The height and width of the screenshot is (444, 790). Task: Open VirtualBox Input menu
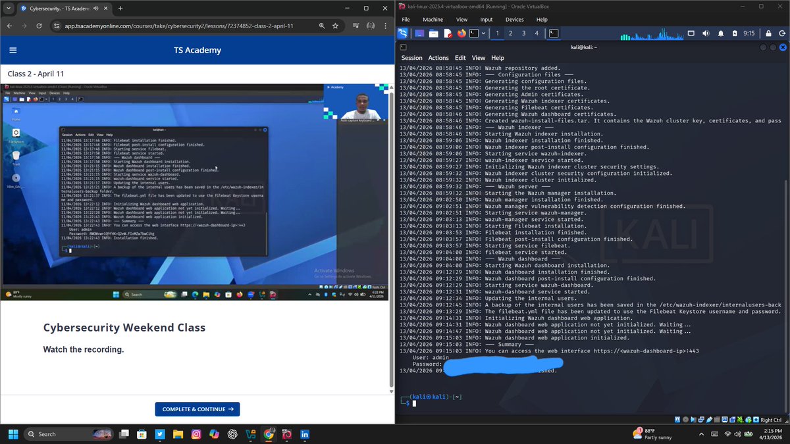click(487, 20)
